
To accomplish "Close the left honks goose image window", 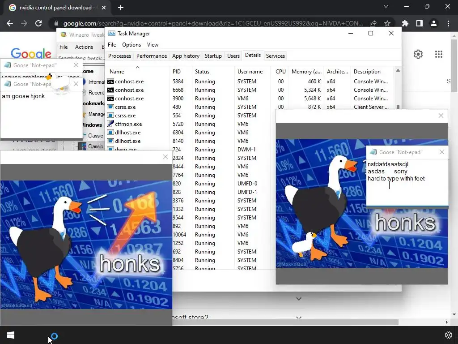I will 165,157.
